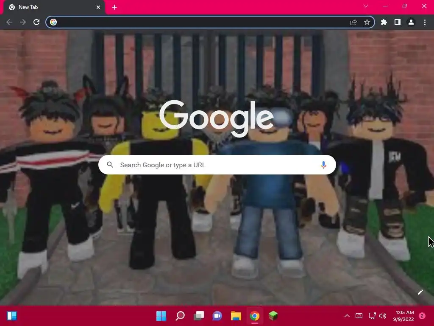Open a new tab with the plus button
Screen dimensions: 434x326
(x=114, y=7)
